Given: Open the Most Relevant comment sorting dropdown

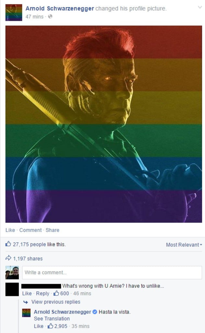Looking at the screenshot, I should click(x=184, y=245).
